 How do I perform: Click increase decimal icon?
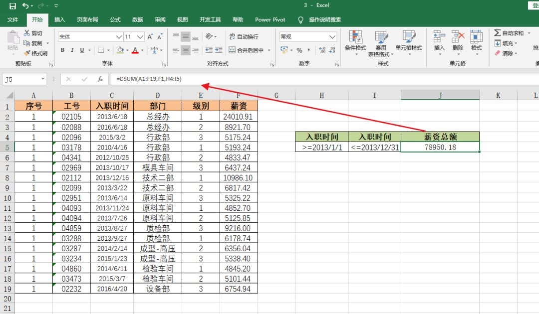point(322,50)
